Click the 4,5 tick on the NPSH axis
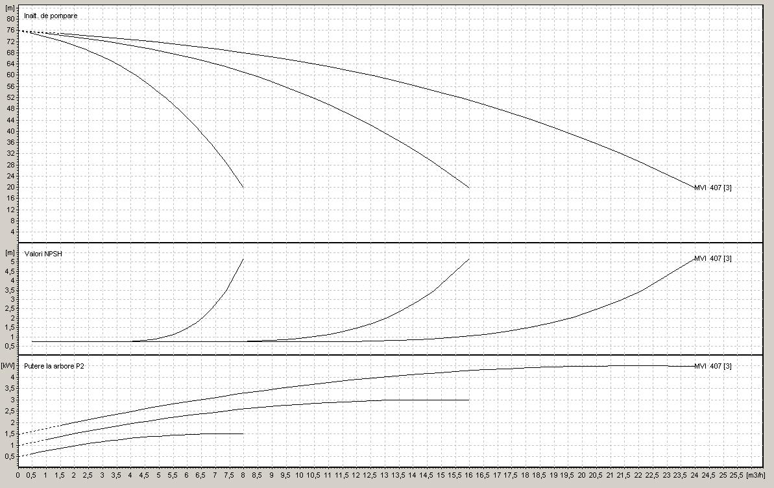This screenshot has height=488, width=774. (9, 271)
